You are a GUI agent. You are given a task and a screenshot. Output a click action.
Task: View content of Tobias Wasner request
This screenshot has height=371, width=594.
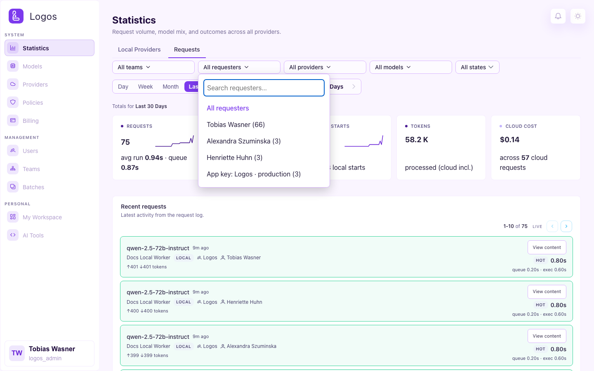[547, 247]
